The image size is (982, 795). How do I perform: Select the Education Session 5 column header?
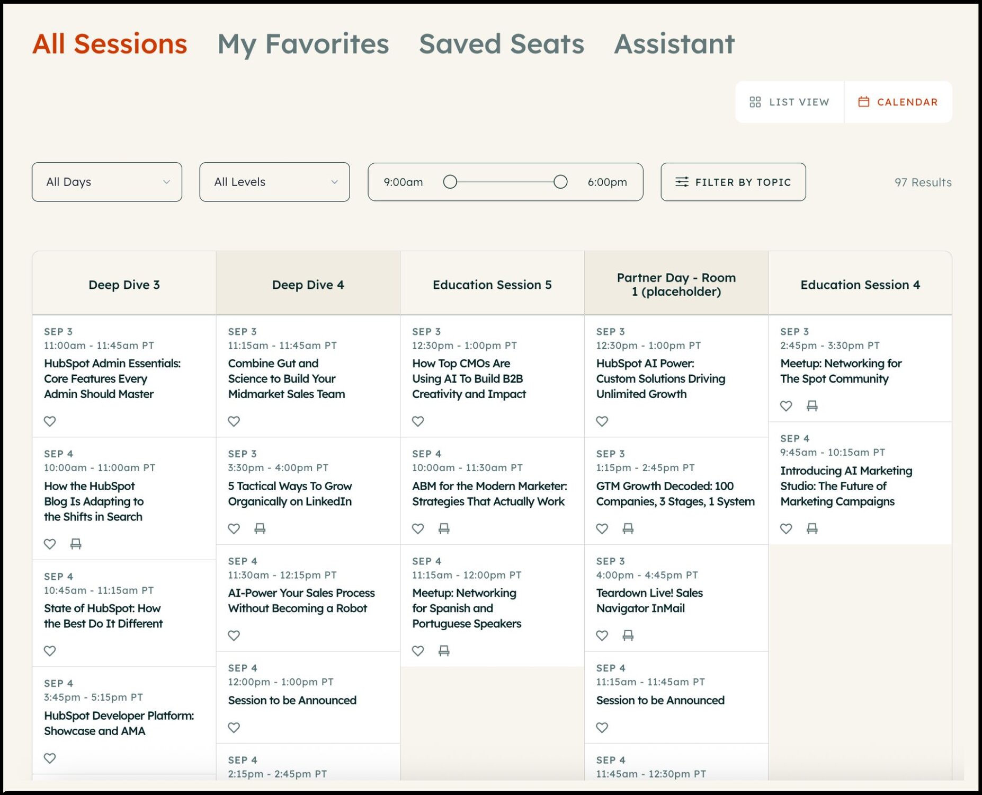coord(492,285)
